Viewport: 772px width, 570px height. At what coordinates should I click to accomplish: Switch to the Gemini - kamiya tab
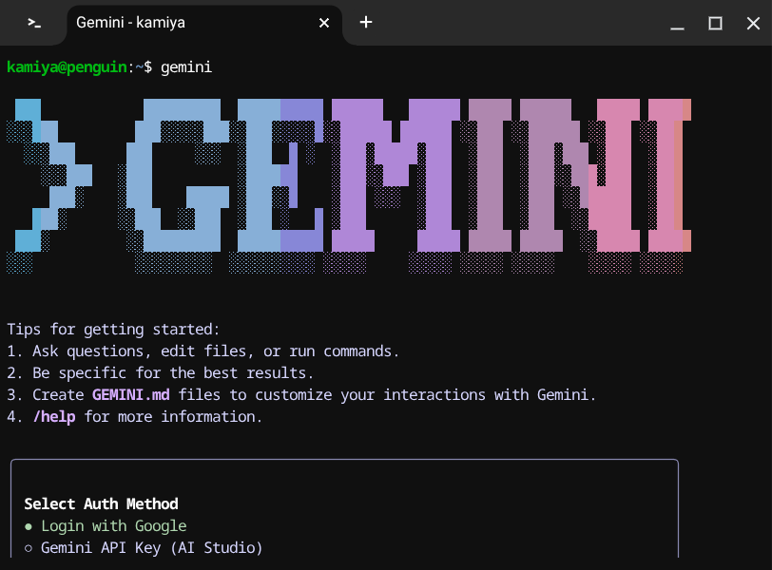coord(203,23)
